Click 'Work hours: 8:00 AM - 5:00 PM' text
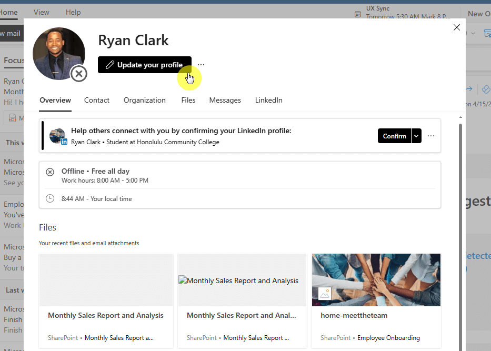The height and width of the screenshot is (351, 491). tap(105, 180)
